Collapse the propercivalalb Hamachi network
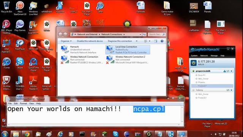This screenshot has width=243, height=137. (231, 71)
